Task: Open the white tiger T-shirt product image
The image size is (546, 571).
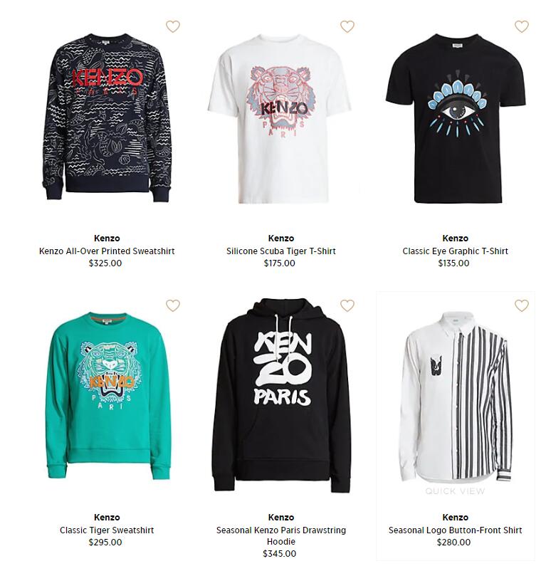Action: point(280,119)
